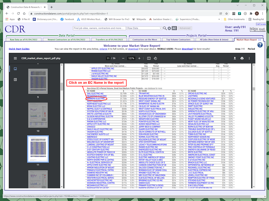Select page 11 thumbnail
Viewport: 269px width, 201px height.
pyautogui.click(x=38, y=149)
